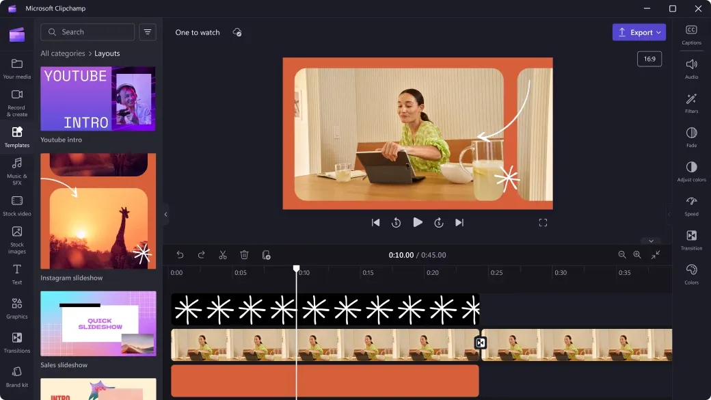
Task: Click the Undo icon above the timeline
Action: click(x=180, y=254)
